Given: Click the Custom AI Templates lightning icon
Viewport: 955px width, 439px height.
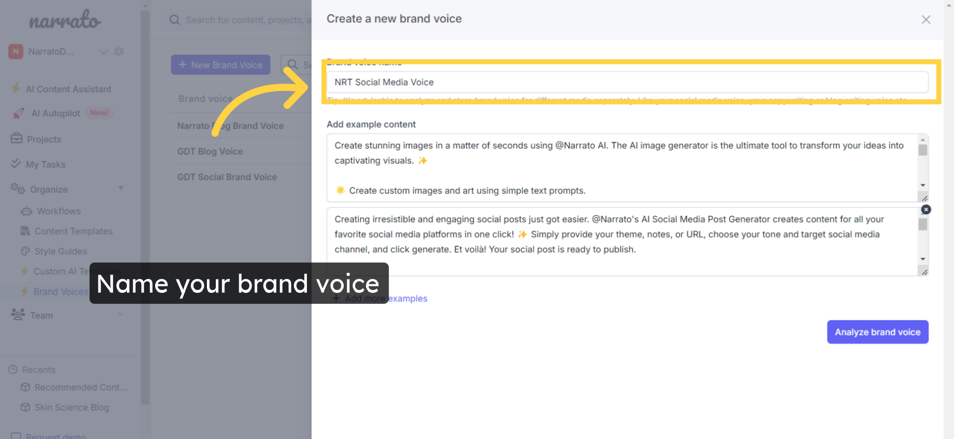Looking at the screenshot, I should pyautogui.click(x=25, y=271).
